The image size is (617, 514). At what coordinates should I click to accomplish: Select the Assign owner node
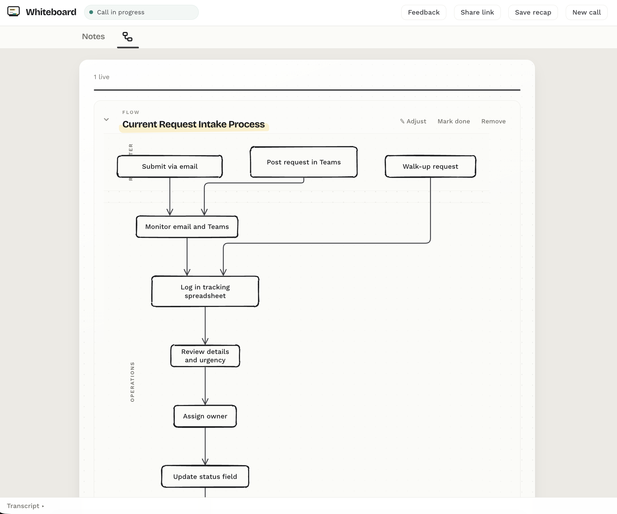pyautogui.click(x=205, y=416)
